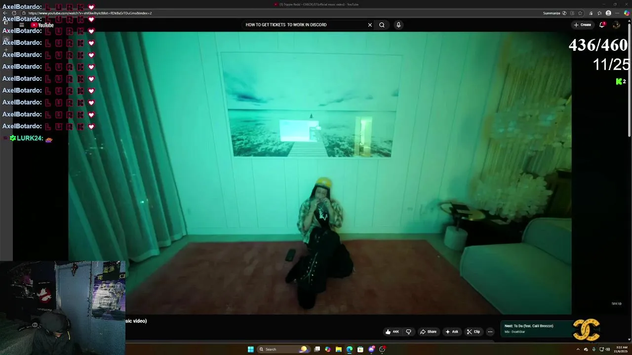Open the browser extensions icon

(x=591, y=13)
